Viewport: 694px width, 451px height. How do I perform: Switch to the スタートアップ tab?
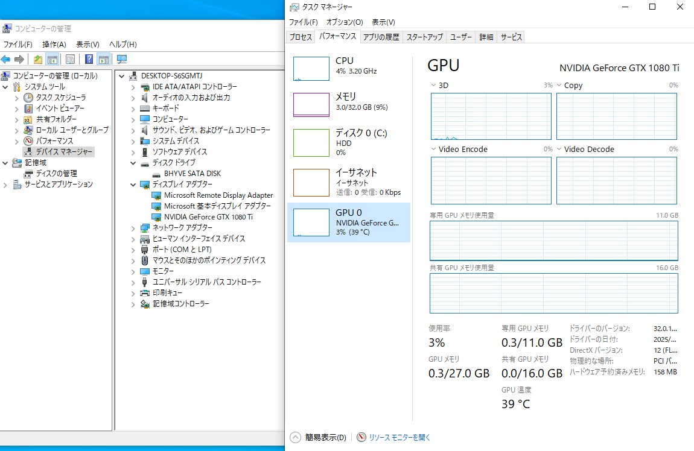[424, 37]
